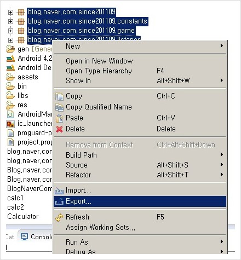Screen dimensions: 241x260
Task: Choose Assign Working Sets... entry
Action: click(140, 228)
